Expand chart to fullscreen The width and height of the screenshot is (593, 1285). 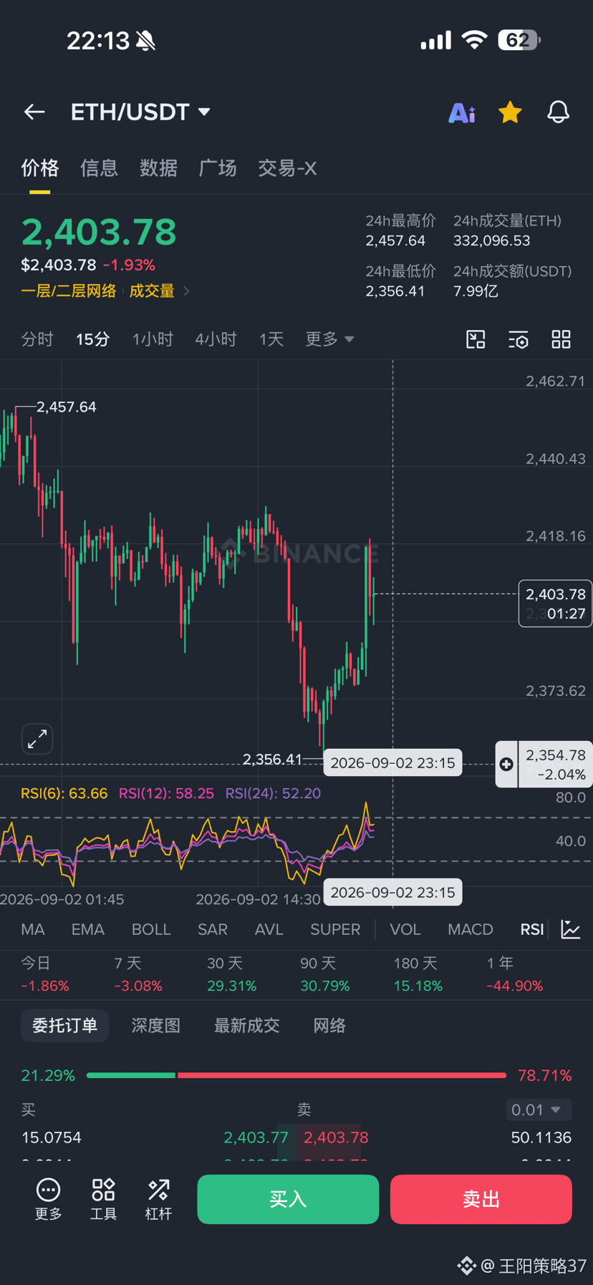(x=37, y=739)
